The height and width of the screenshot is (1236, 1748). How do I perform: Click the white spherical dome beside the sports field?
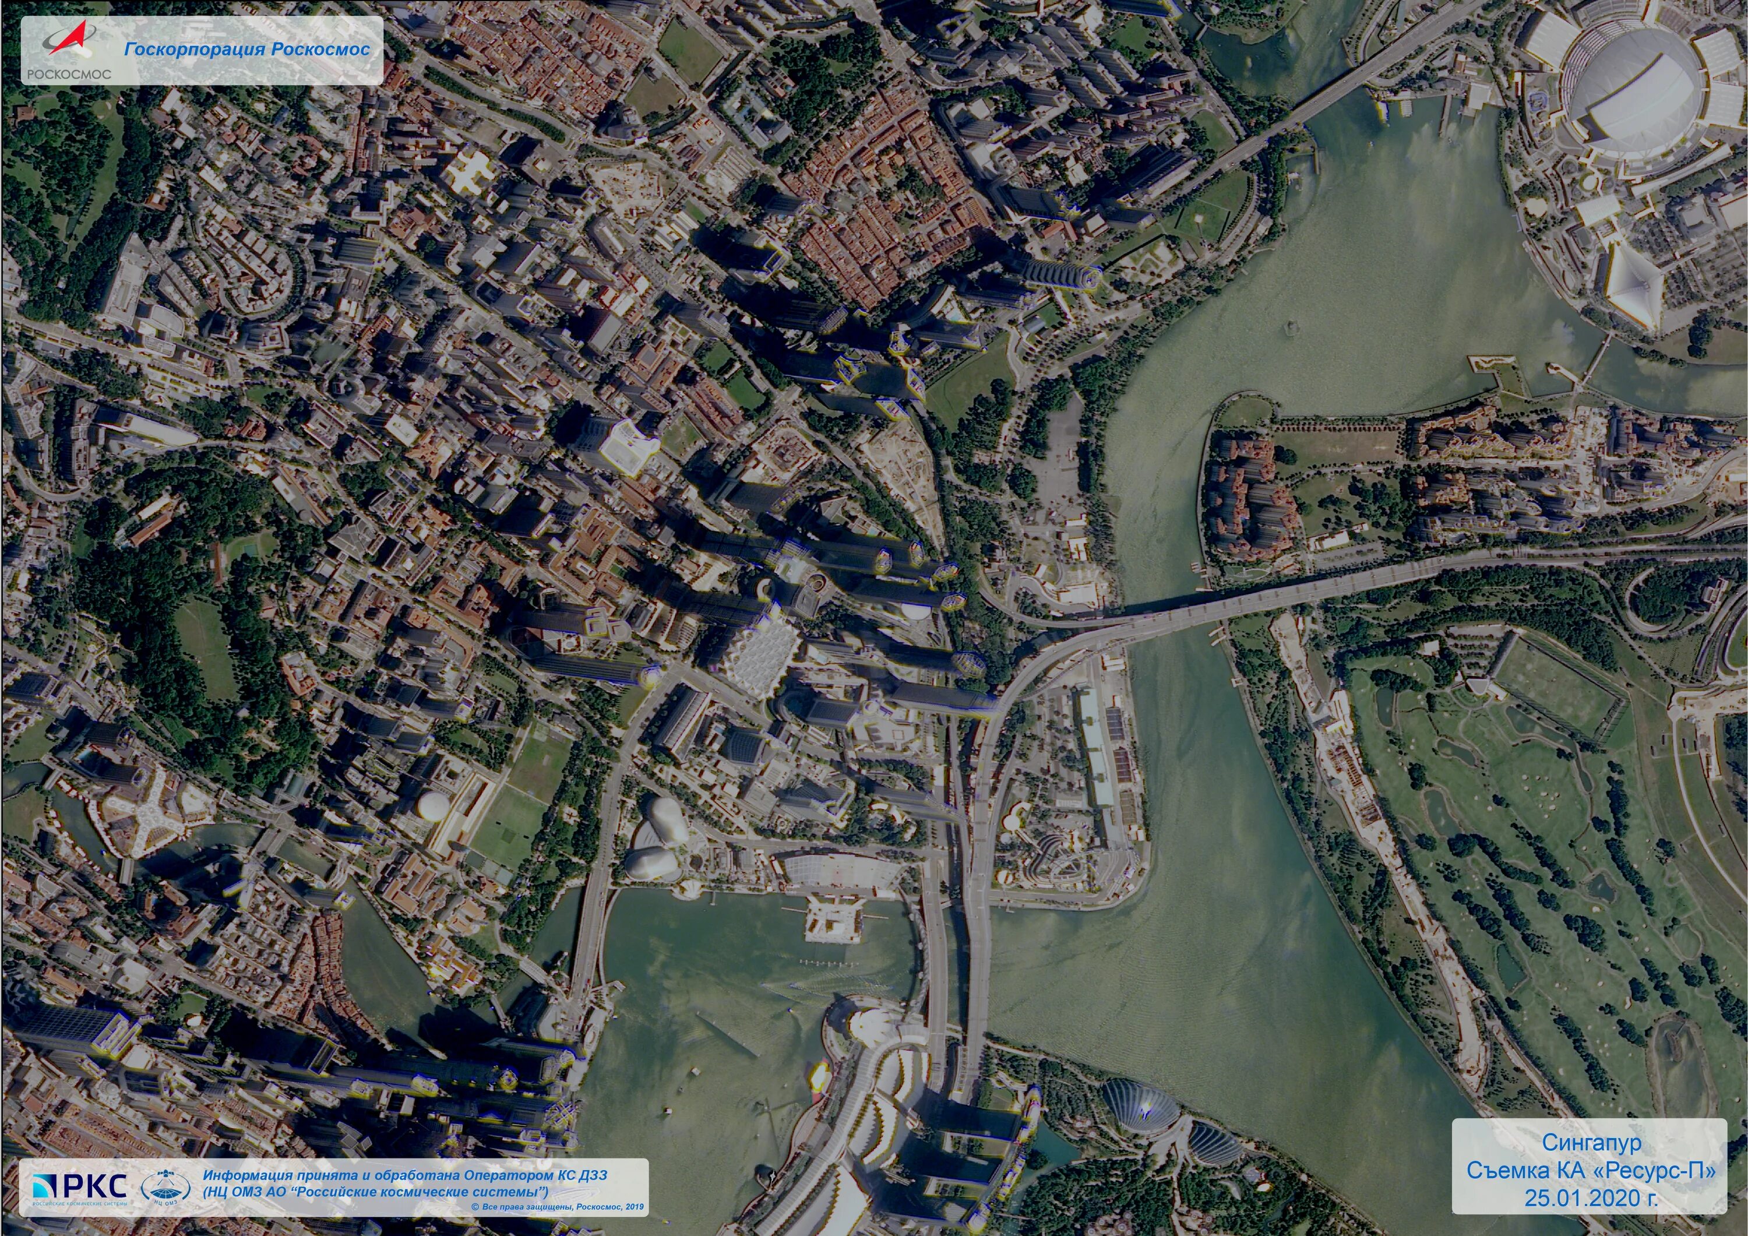pos(434,807)
